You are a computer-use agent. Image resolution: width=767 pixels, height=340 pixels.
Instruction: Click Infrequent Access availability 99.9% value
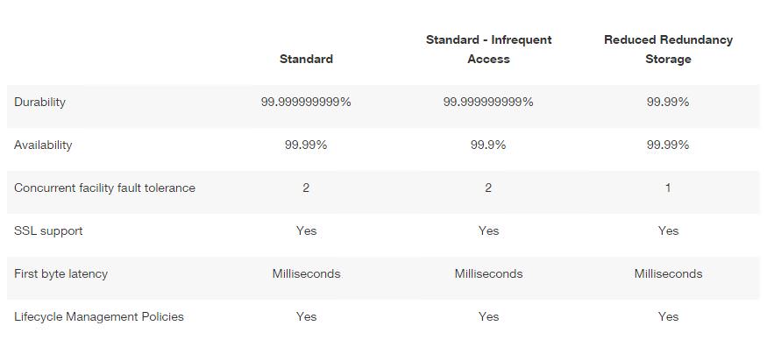click(488, 145)
